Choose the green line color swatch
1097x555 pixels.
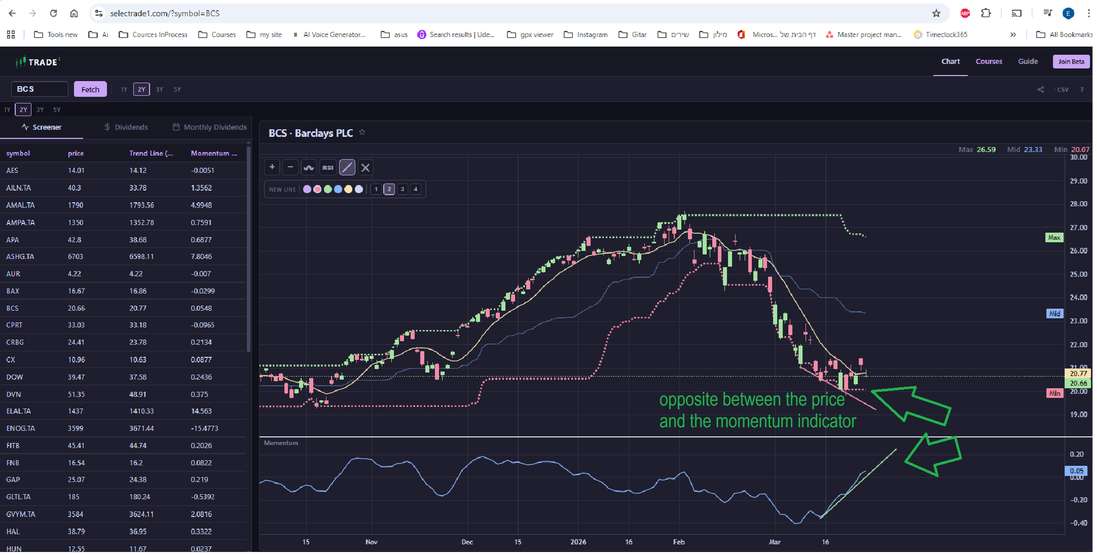[328, 189]
